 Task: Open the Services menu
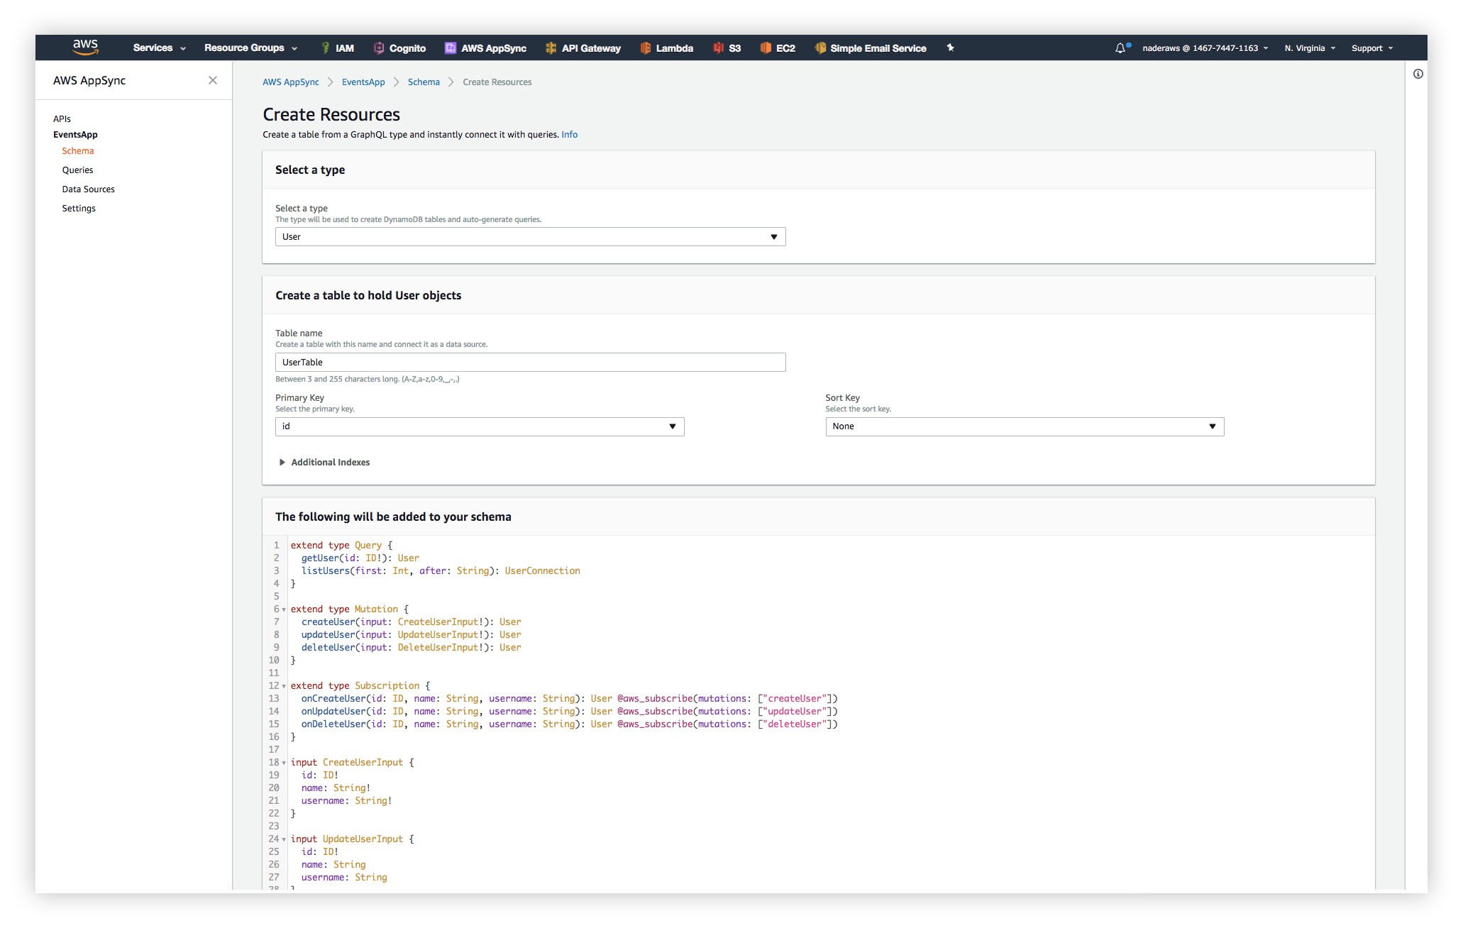click(159, 48)
